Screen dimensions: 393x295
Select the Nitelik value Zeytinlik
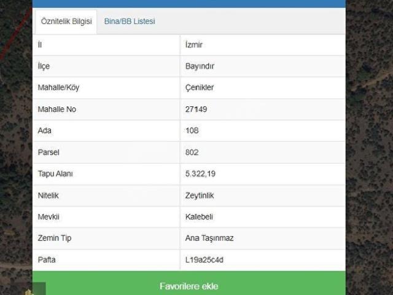200,195
